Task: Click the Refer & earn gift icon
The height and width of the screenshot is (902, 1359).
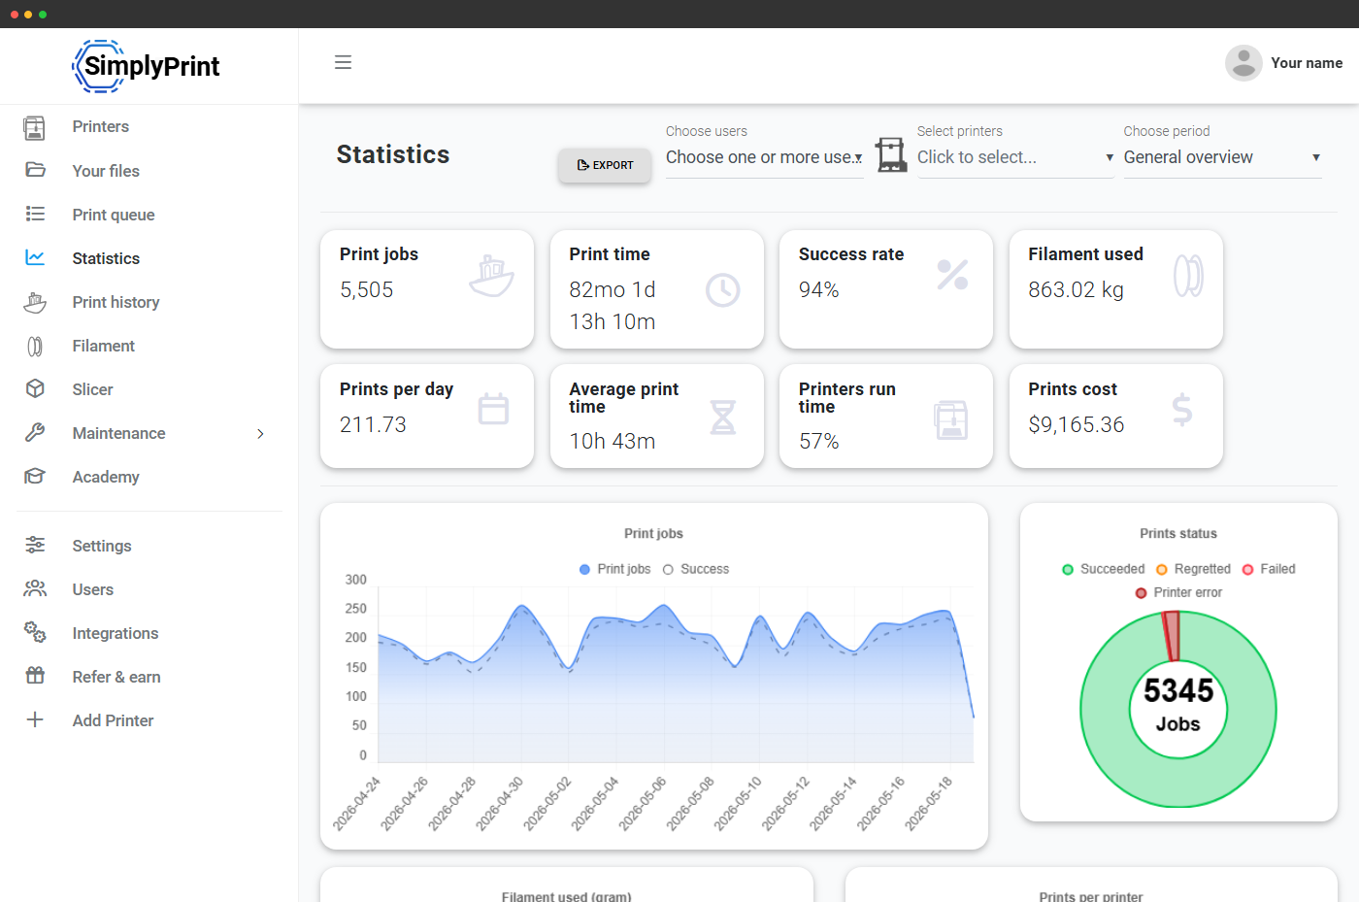Action: 35,676
